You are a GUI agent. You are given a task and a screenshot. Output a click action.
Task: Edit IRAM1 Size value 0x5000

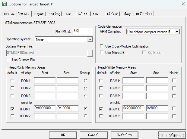click(157, 108)
